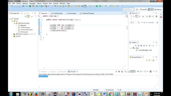171x96 pixels.
Task: Select main(String[]) method in Outline
Action: tap(145, 50)
